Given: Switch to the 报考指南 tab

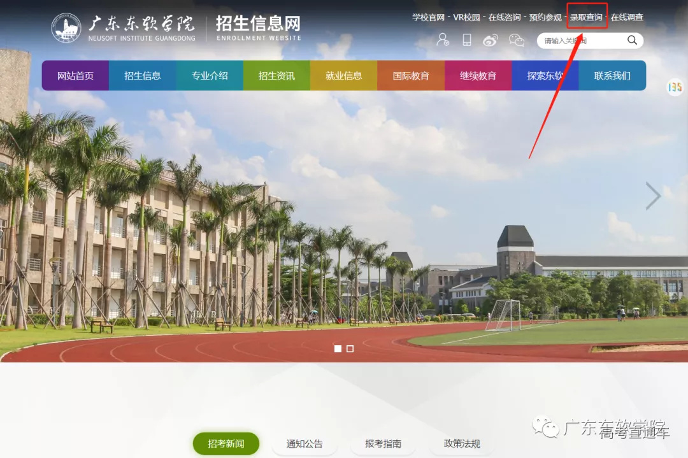Looking at the screenshot, I should 383,444.
